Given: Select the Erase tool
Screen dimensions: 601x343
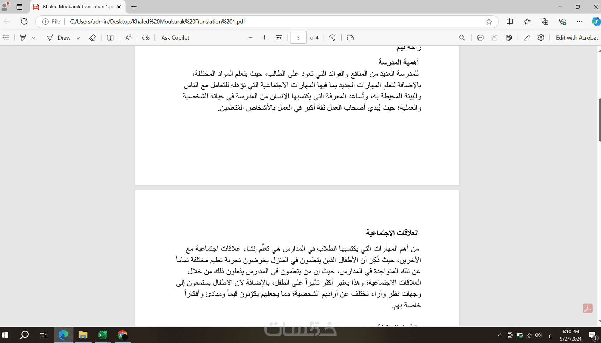Looking at the screenshot, I should click(92, 37).
